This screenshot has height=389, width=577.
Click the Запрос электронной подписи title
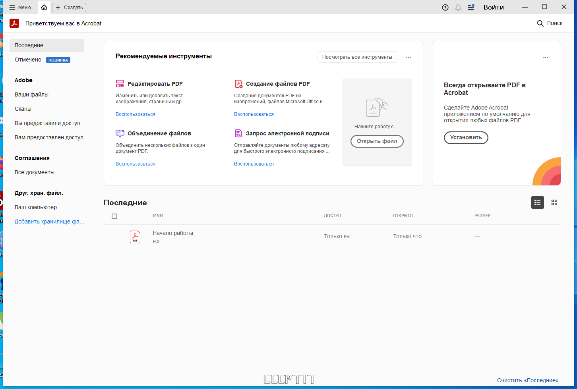(288, 133)
